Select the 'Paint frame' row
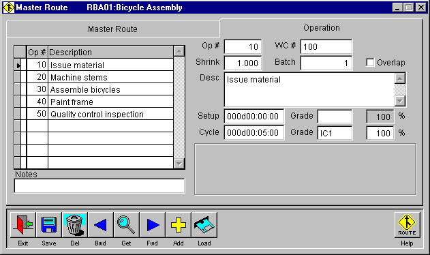 click(94, 102)
